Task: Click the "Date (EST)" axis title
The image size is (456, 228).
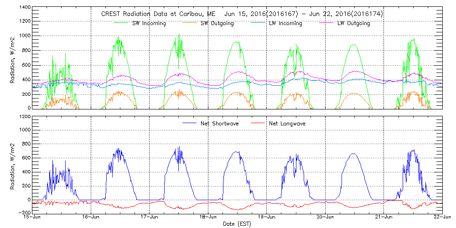Action: coord(238,224)
